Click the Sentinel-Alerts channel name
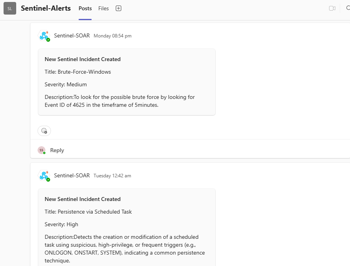 point(46,8)
